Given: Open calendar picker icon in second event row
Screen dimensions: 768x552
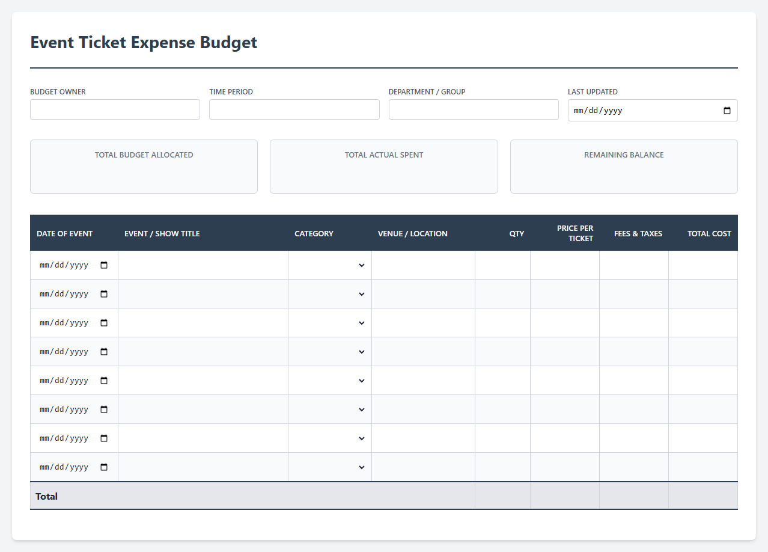Looking at the screenshot, I should pos(104,294).
